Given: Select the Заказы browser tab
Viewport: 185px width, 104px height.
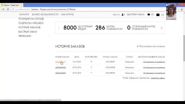Looking at the screenshot, I should click(x=12, y=5).
